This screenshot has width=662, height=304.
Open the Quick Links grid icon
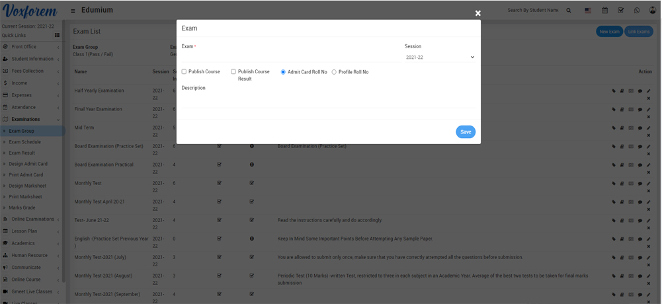click(57, 36)
